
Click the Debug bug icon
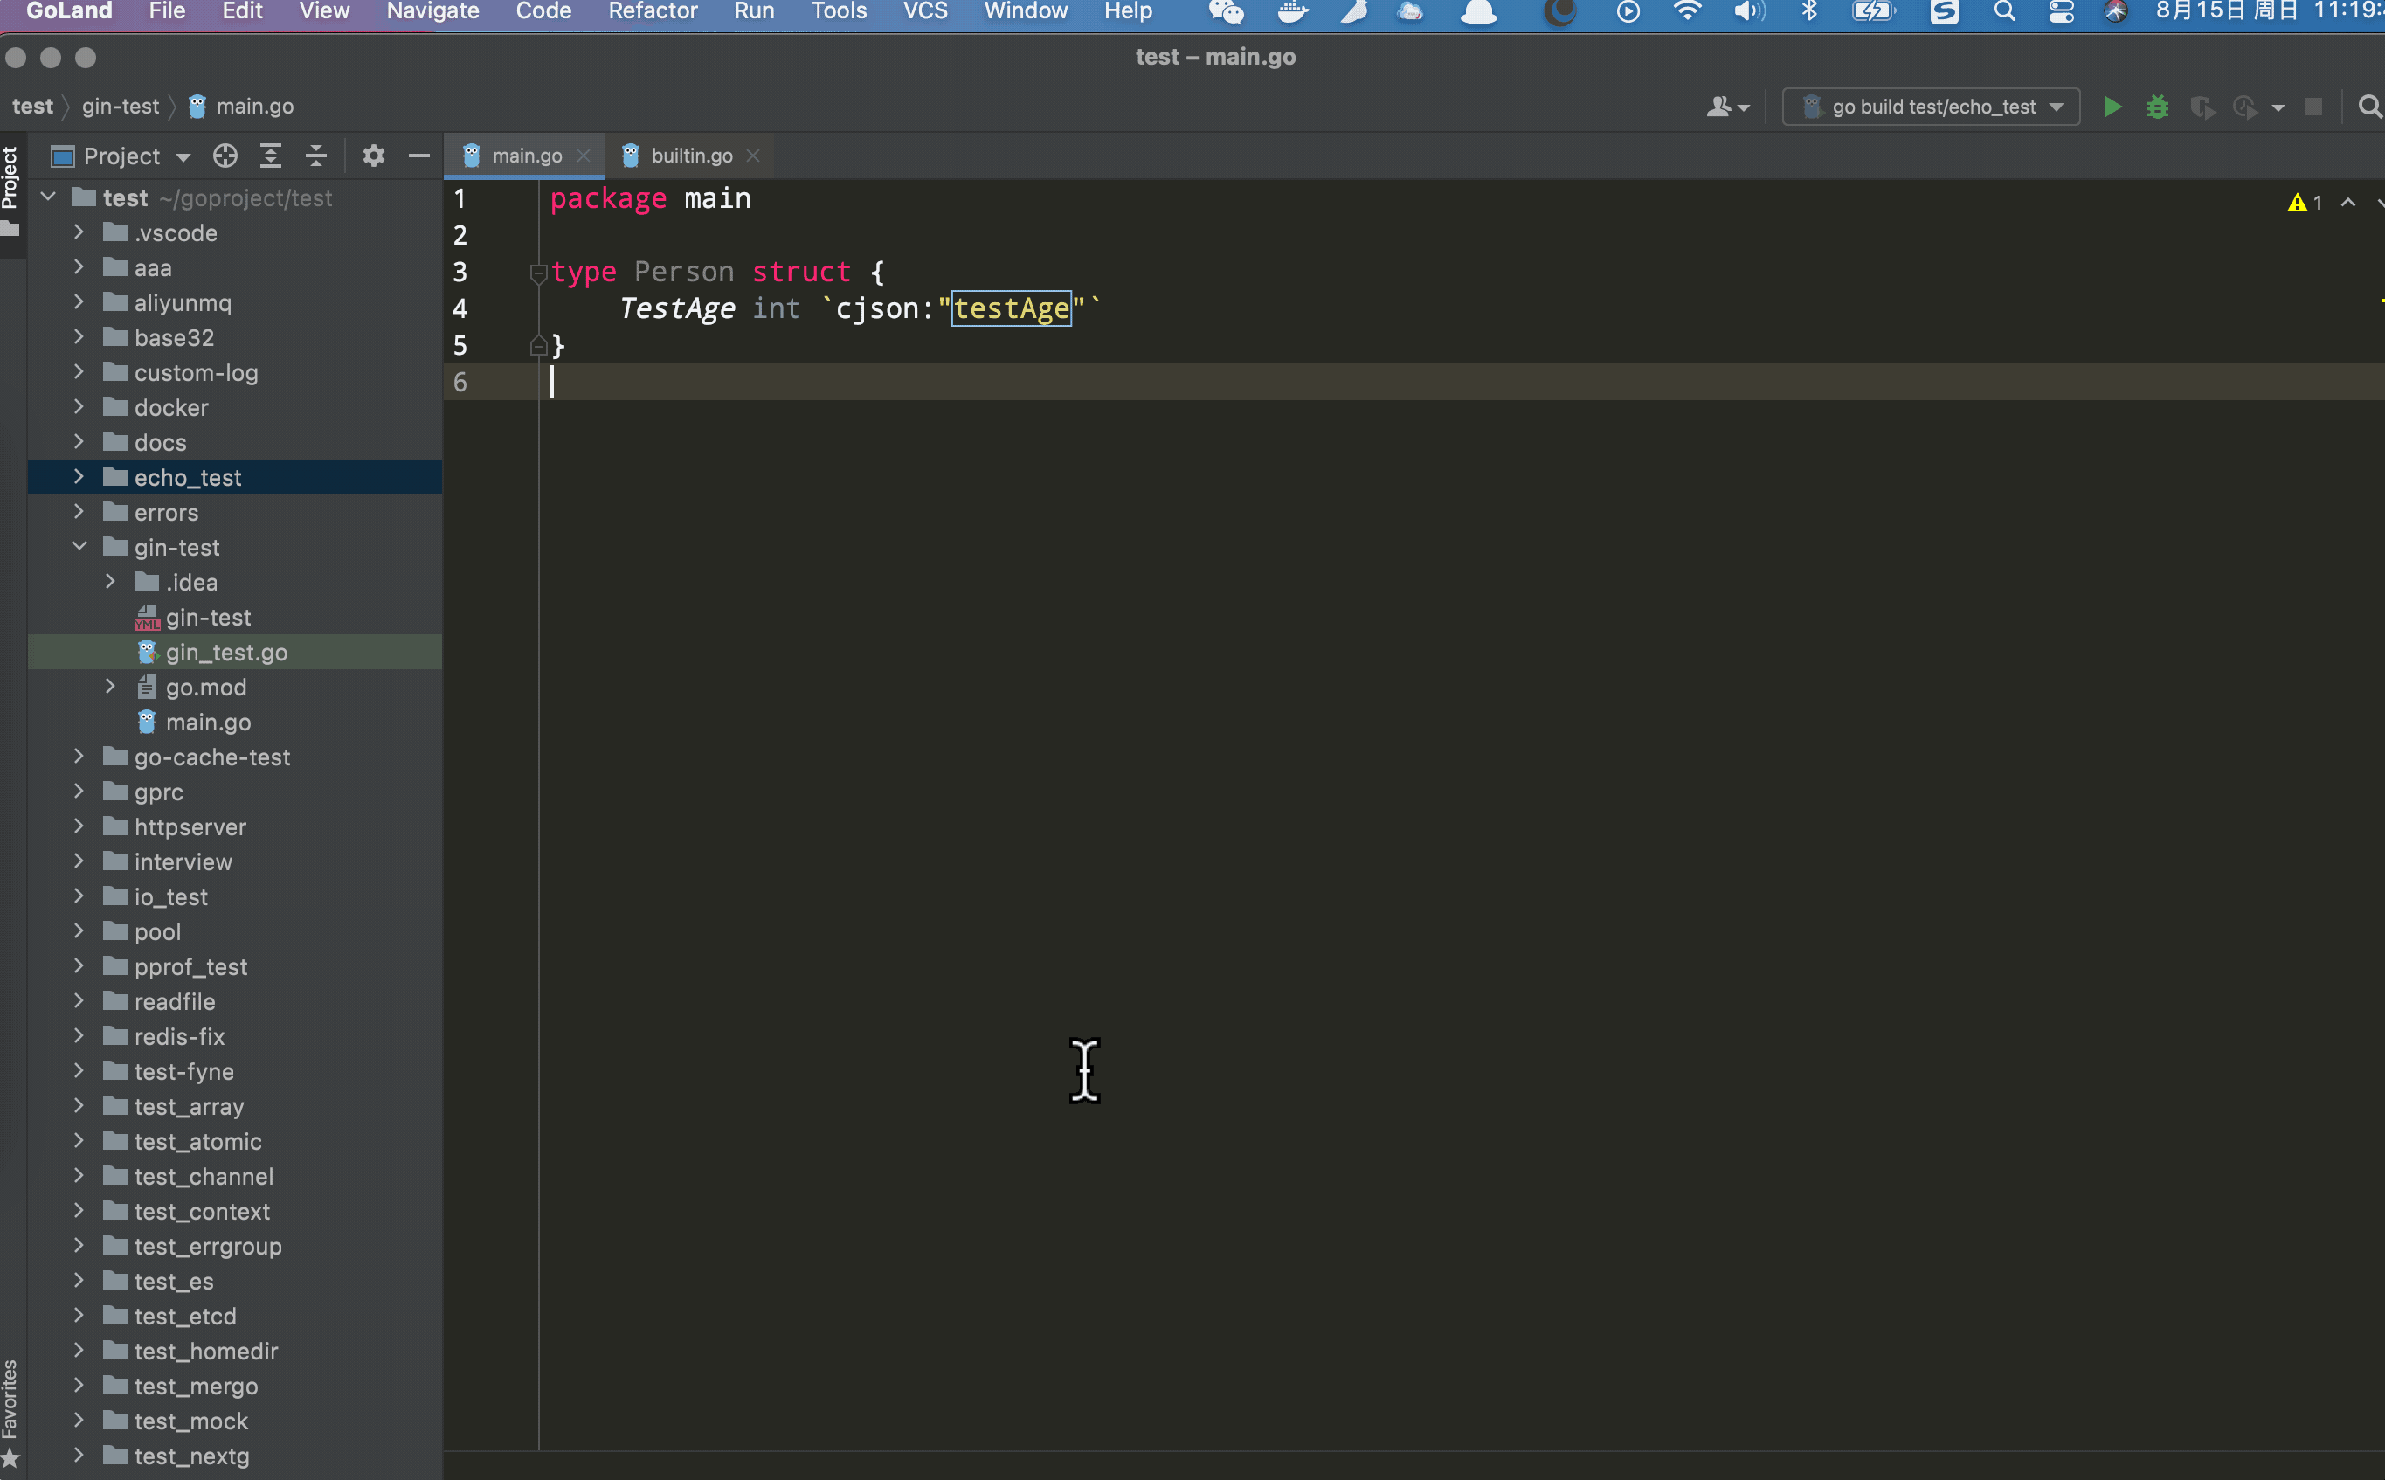2157,107
